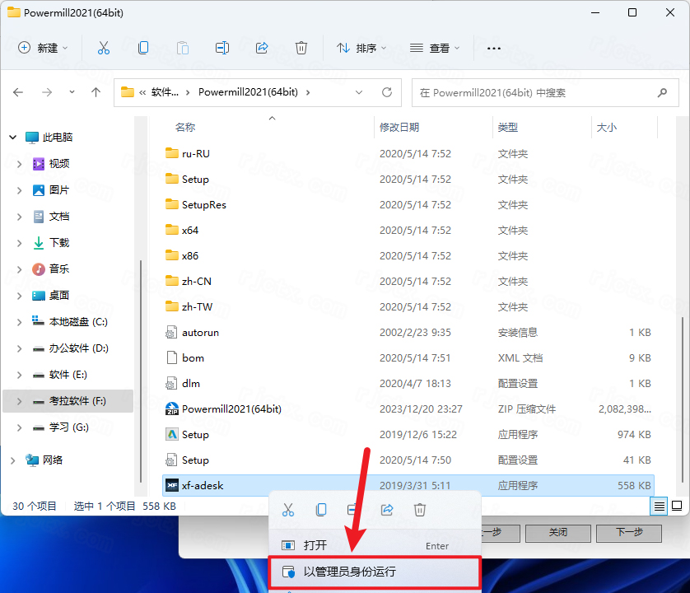The image size is (690, 593).
Task: Select 图片 in the navigation pane
Action: [x=59, y=190]
